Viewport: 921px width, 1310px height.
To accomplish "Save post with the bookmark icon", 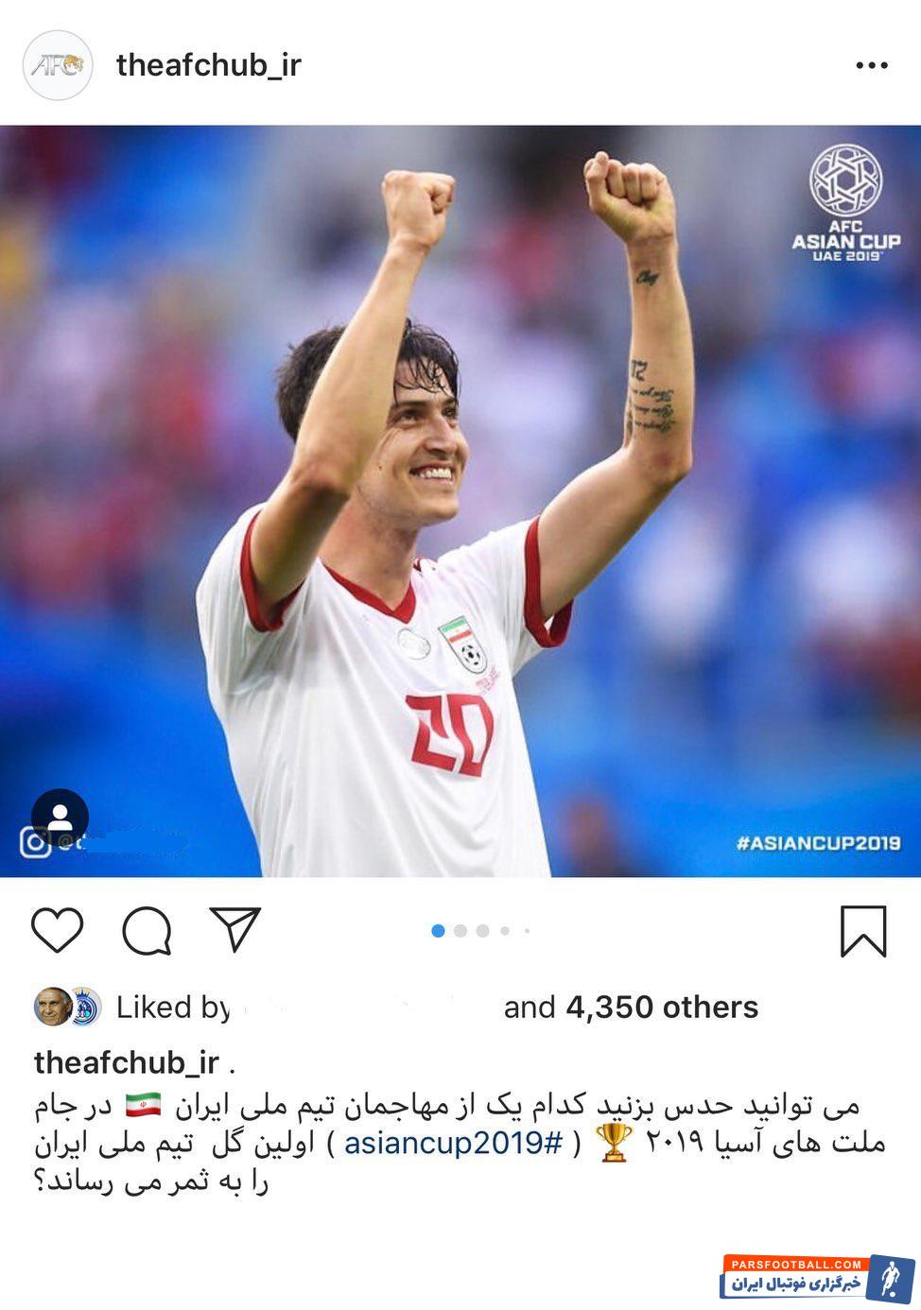I will (863, 932).
